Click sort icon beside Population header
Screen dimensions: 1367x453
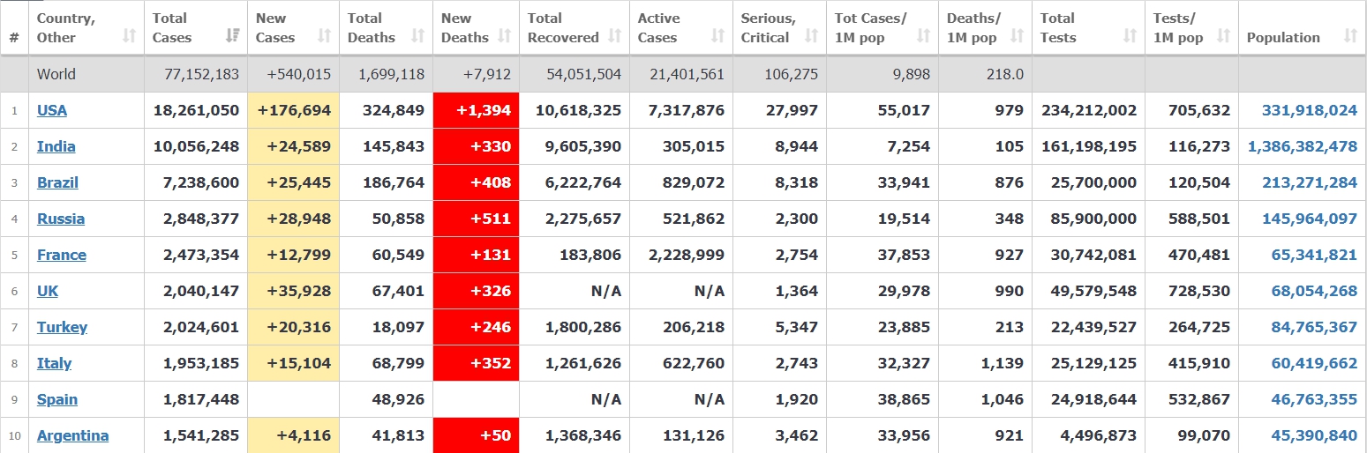click(x=1350, y=36)
